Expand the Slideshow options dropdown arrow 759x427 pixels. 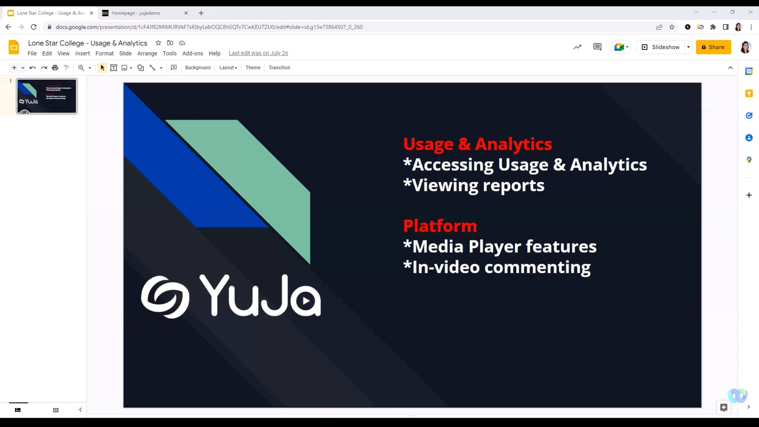coord(688,47)
